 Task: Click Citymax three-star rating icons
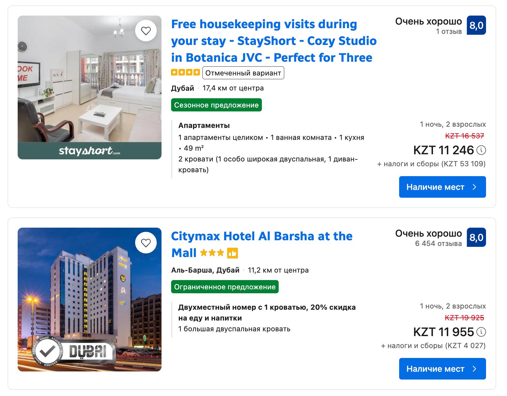coord(212,253)
